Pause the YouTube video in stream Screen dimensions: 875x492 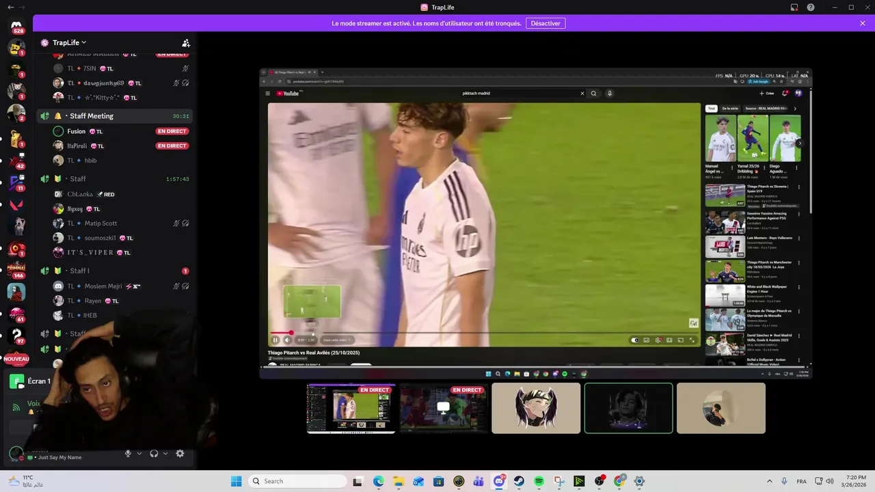coord(275,340)
